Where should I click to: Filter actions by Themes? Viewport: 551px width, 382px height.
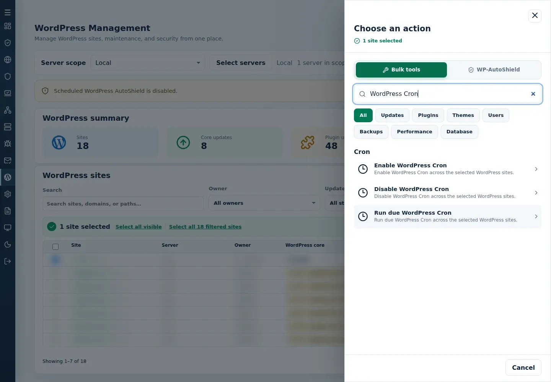click(463, 115)
